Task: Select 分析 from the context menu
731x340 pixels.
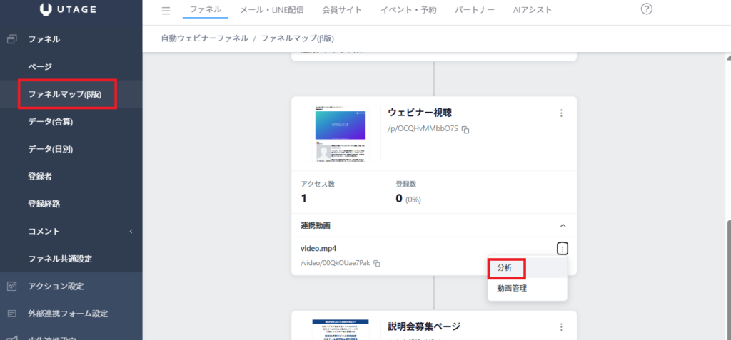Action: click(x=506, y=268)
